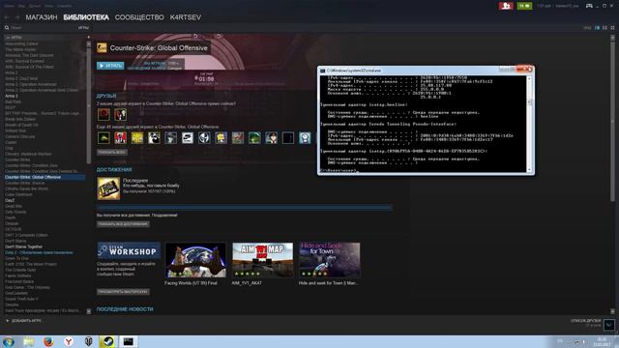Click the Counter-Strike: Global Offensive game icon
The width and height of the screenshot is (619, 348).
click(102, 48)
